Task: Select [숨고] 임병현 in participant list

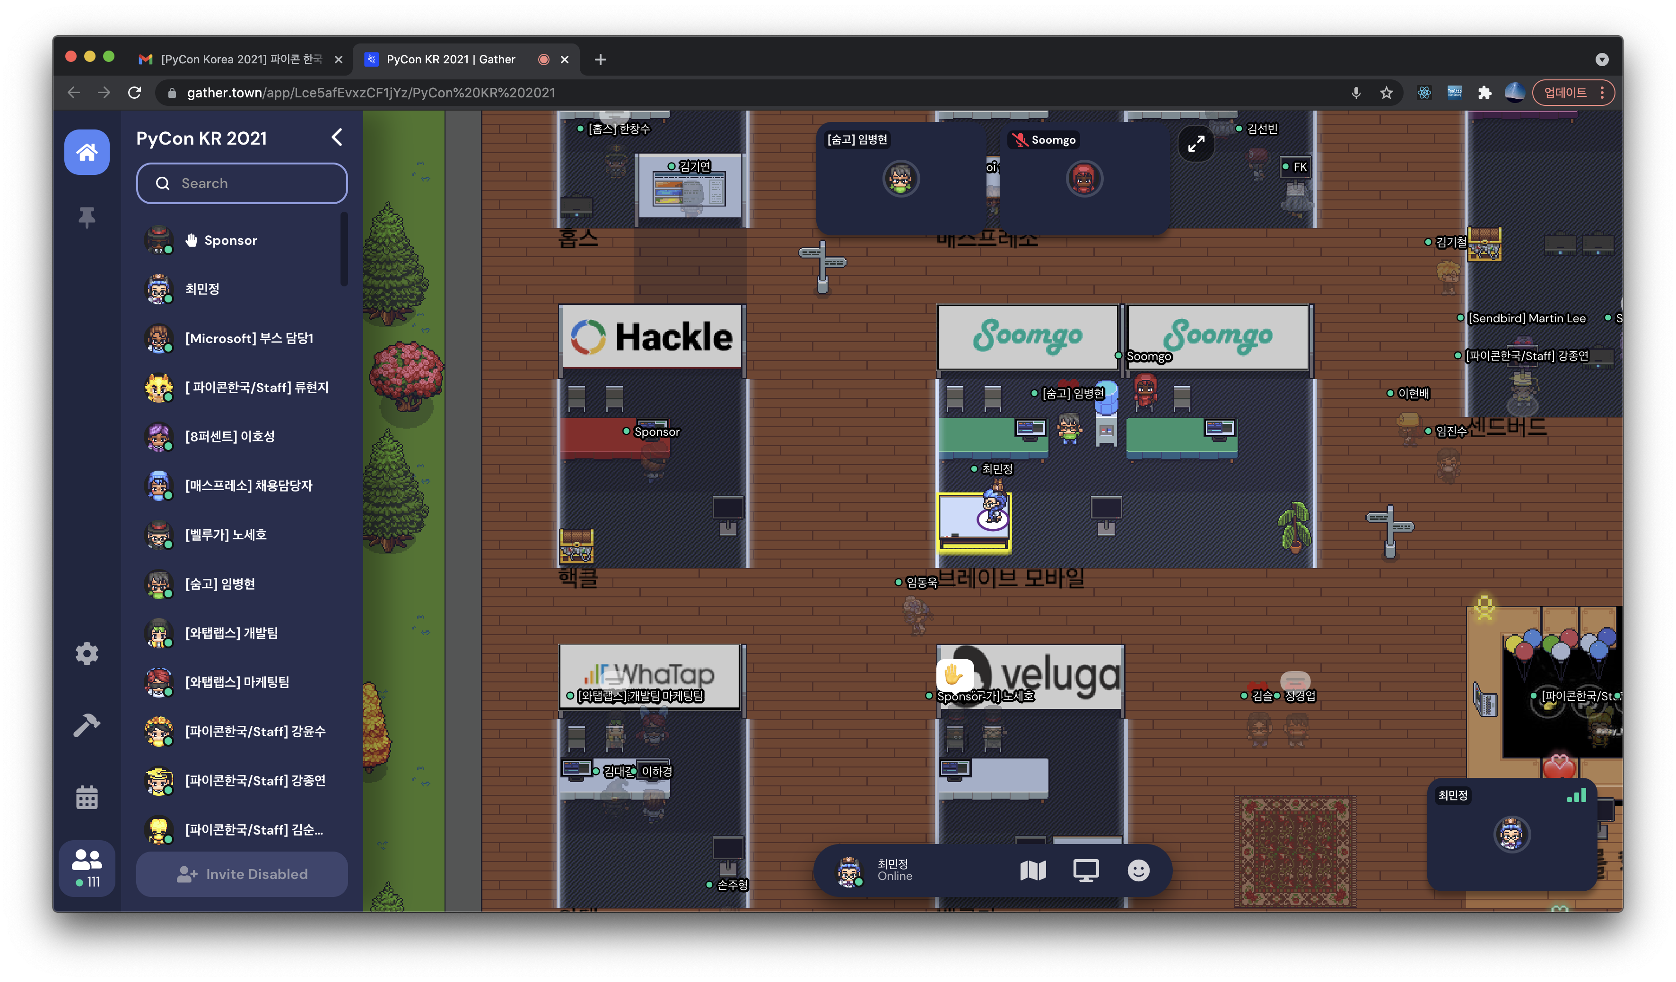Action: pos(219,584)
